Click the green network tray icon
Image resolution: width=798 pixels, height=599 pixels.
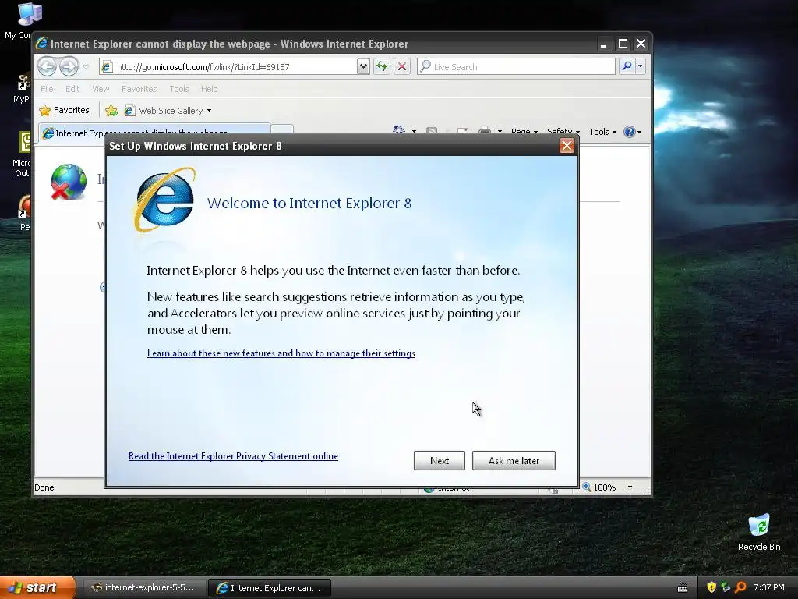point(726,587)
